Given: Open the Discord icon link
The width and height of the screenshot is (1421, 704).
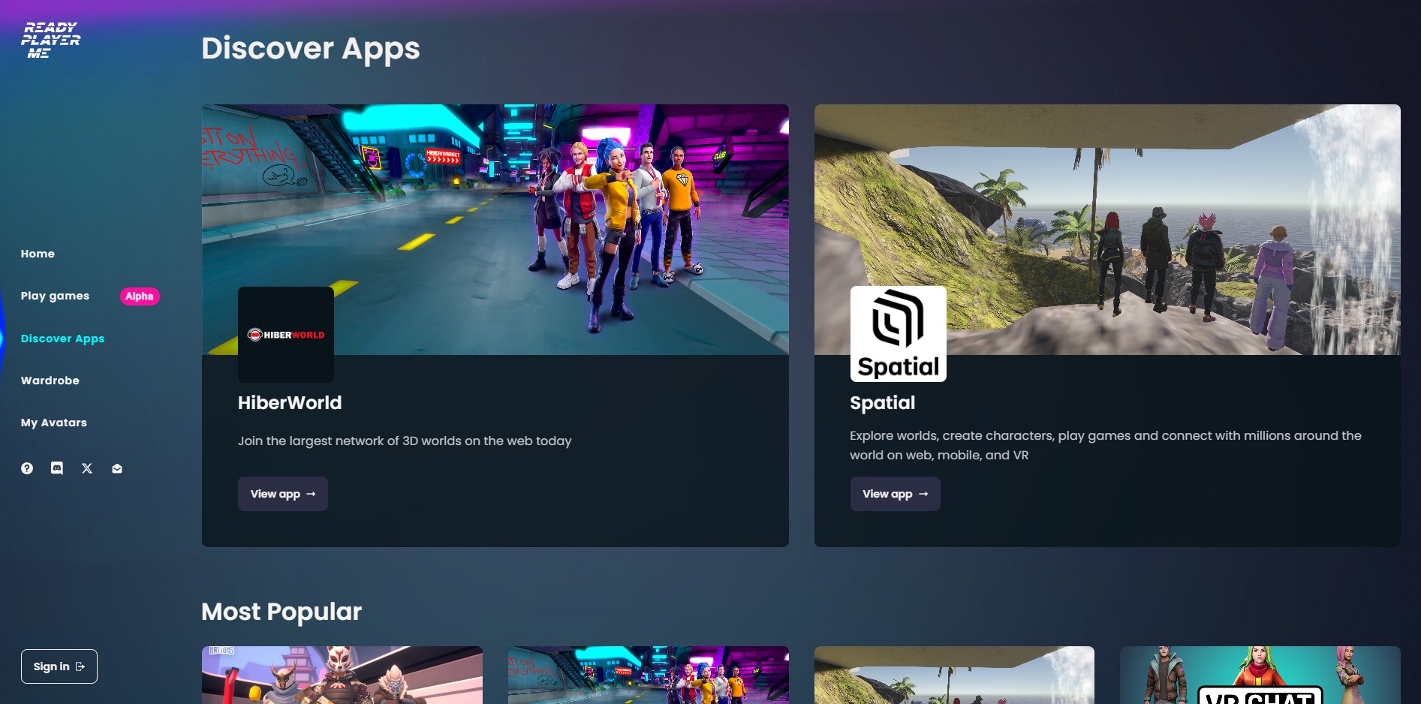Looking at the screenshot, I should (x=57, y=468).
